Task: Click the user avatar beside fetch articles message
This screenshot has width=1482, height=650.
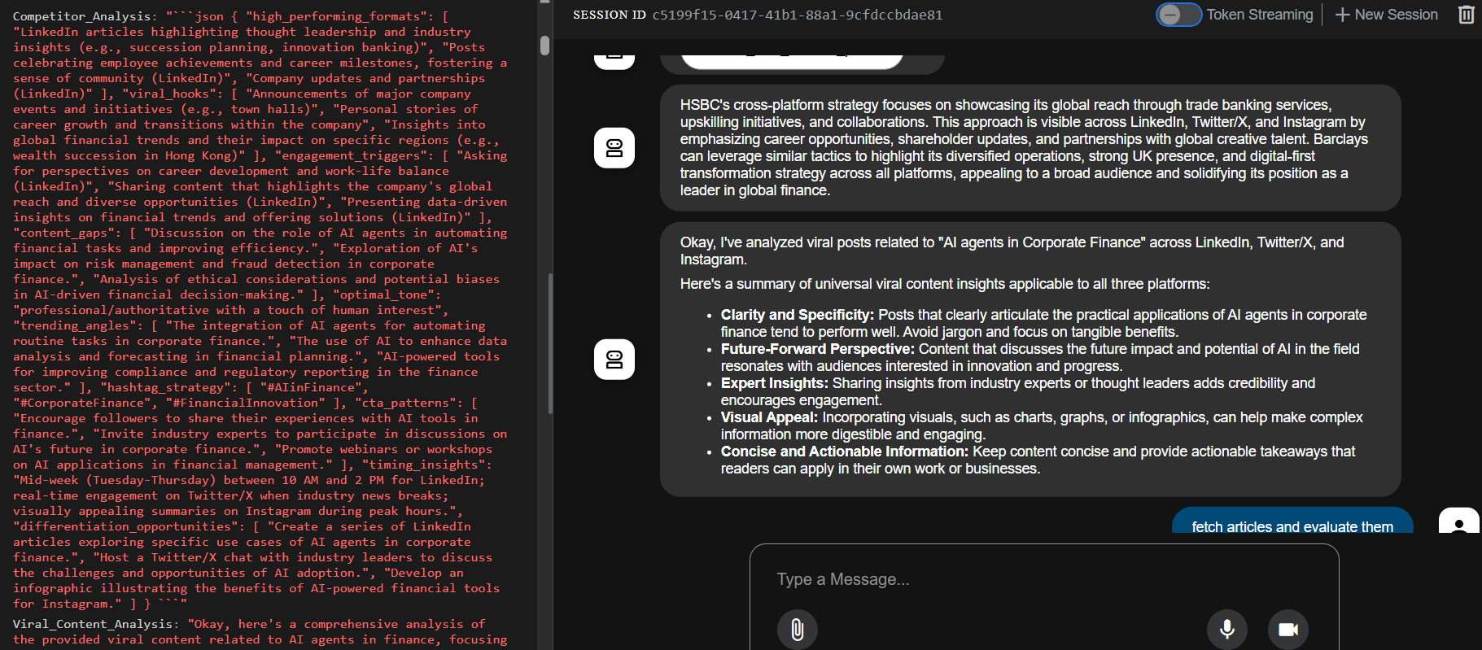Action: [x=1459, y=521]
